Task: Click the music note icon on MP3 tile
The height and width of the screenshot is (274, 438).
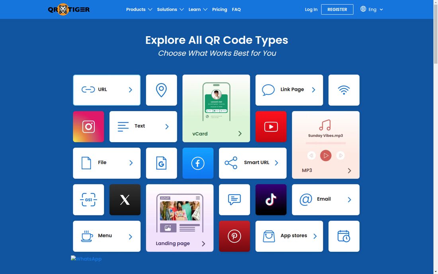Action: pos(325,125)
